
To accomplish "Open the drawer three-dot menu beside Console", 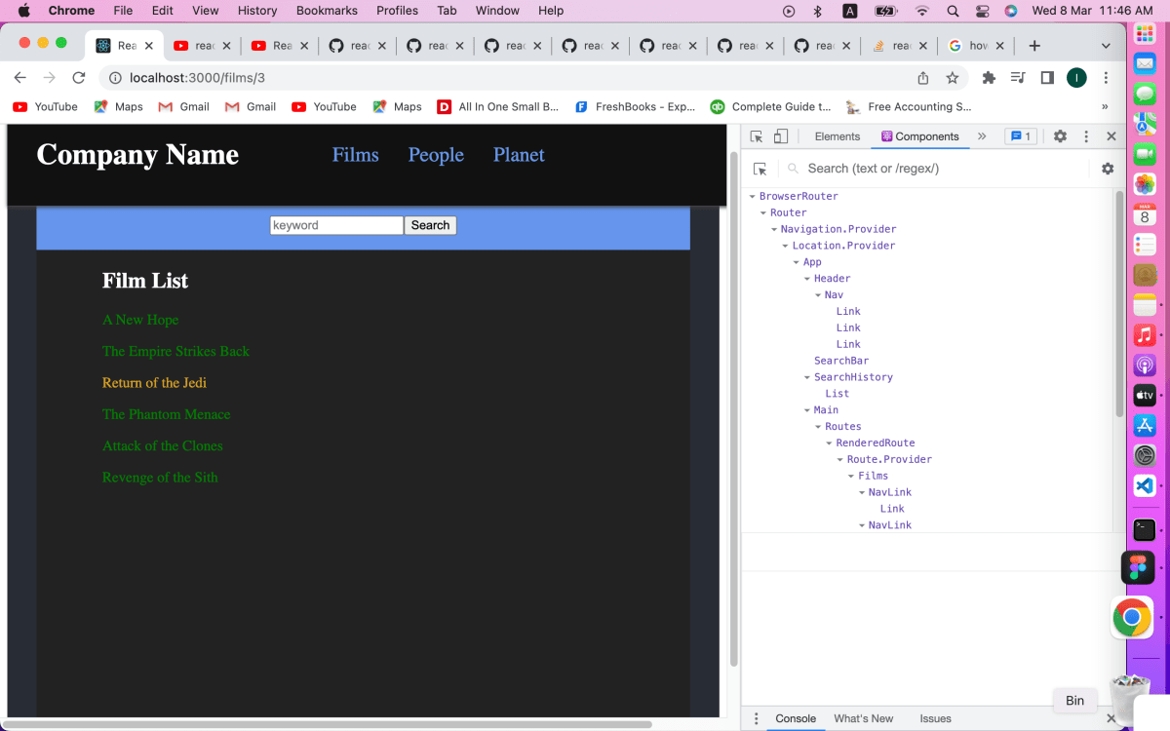I will pyautogui.click(x=756, y=718).
